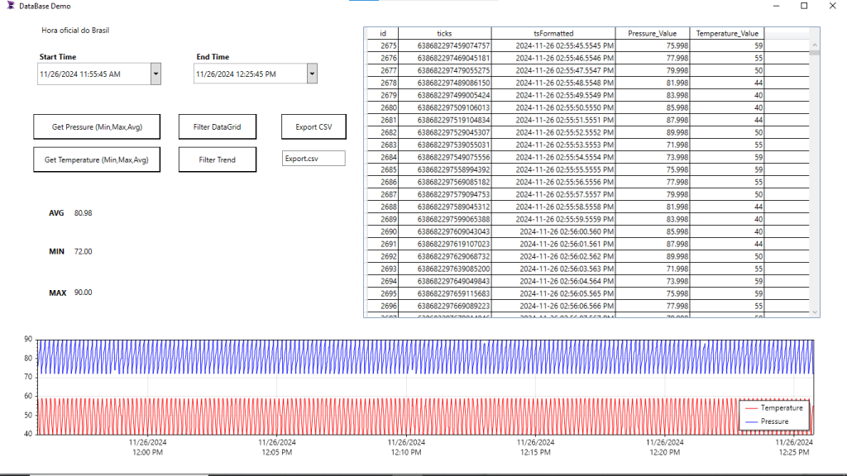
Task: Click the Start Time date text field
Action: 94,74
